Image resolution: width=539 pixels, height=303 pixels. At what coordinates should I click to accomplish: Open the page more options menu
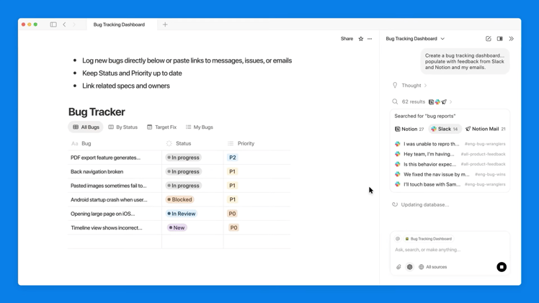click(370, 39)
